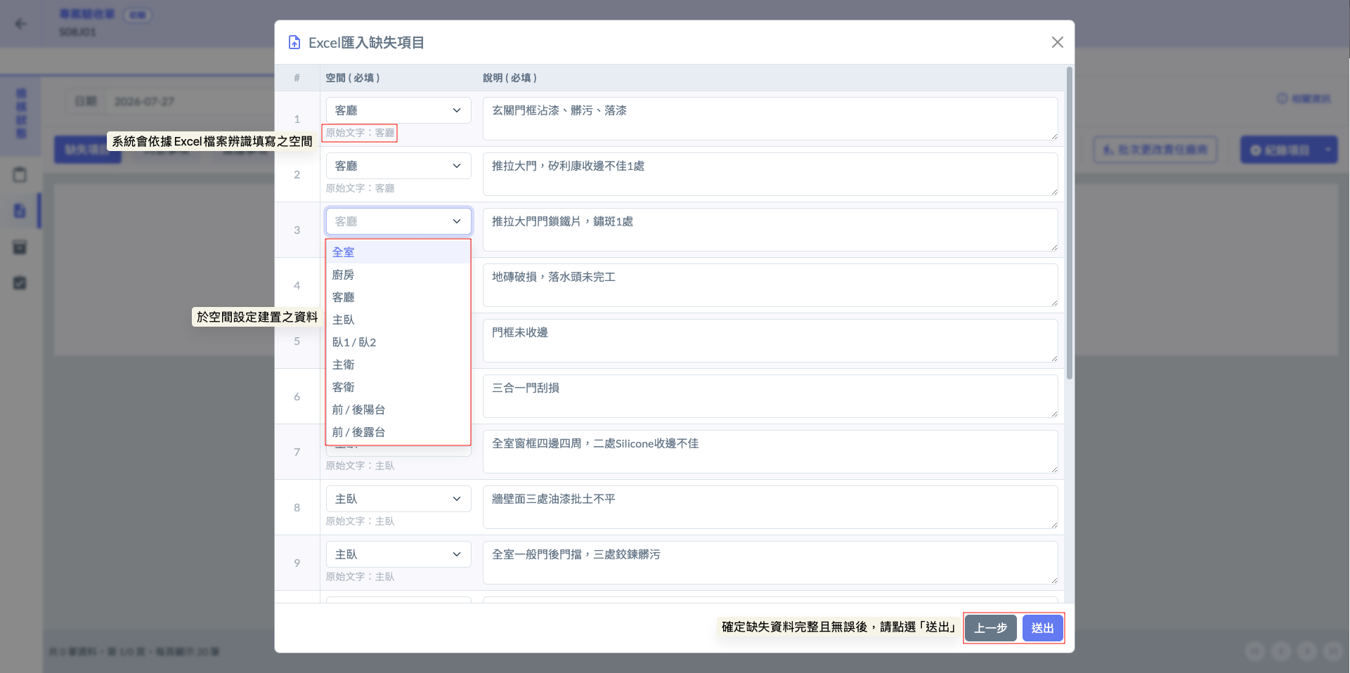Choose 前 / 後露台 from the dropdown list

point(398,432)
